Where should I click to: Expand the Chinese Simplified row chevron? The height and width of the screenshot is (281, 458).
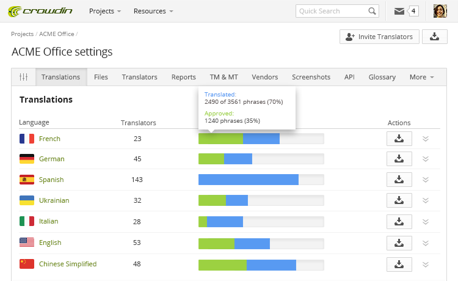pos(426,265)
